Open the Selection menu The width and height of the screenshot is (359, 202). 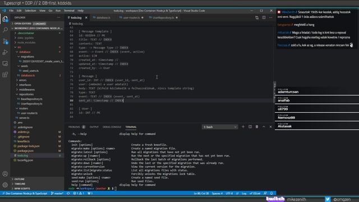30,11
